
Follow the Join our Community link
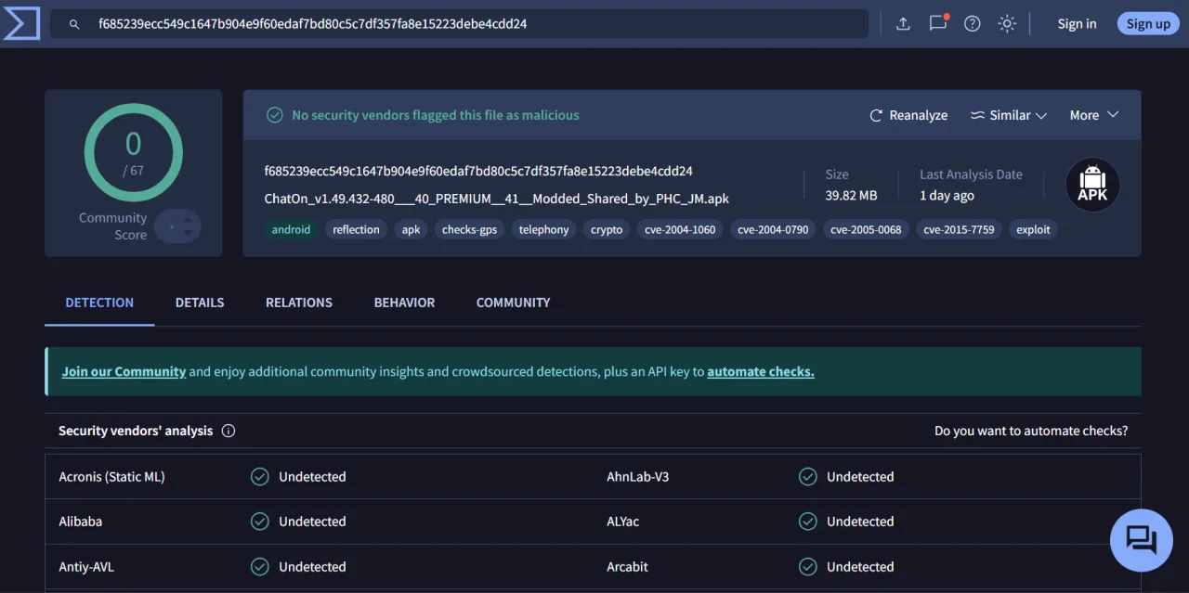pyautogui.click(x=124, y=371)
